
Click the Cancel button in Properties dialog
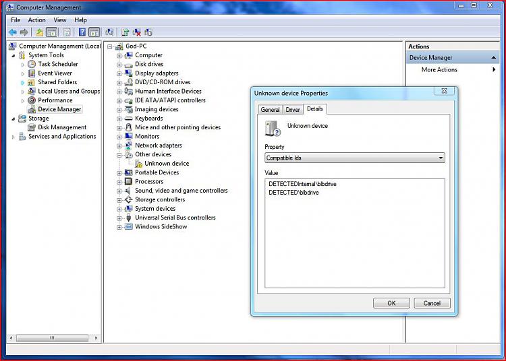pos(432,303)
